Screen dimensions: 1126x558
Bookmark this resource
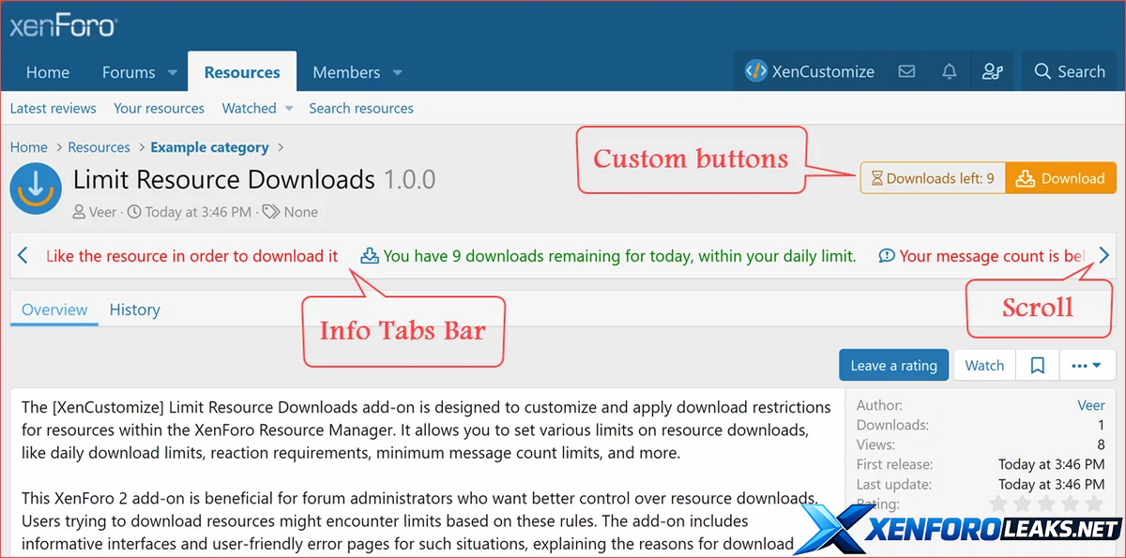[1038, 366]
